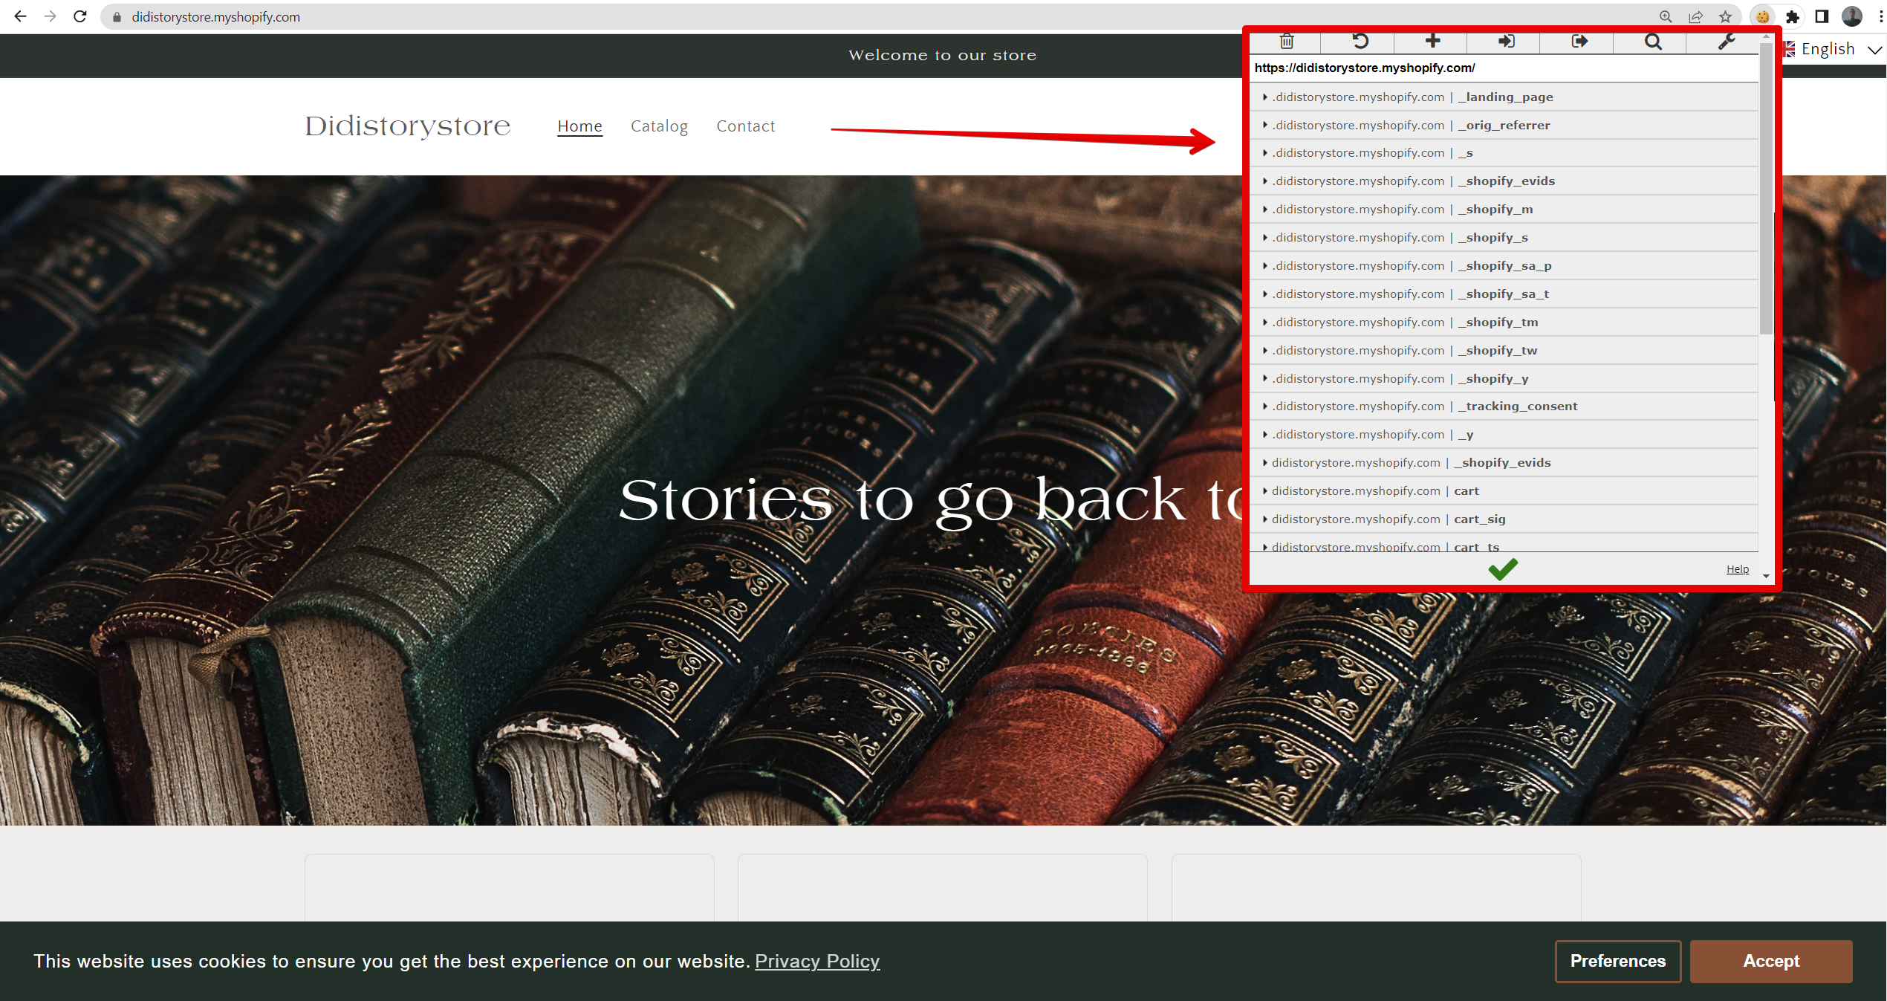
Task: Expand the _tracking_consent cookie row
Action: point(1504,406)
